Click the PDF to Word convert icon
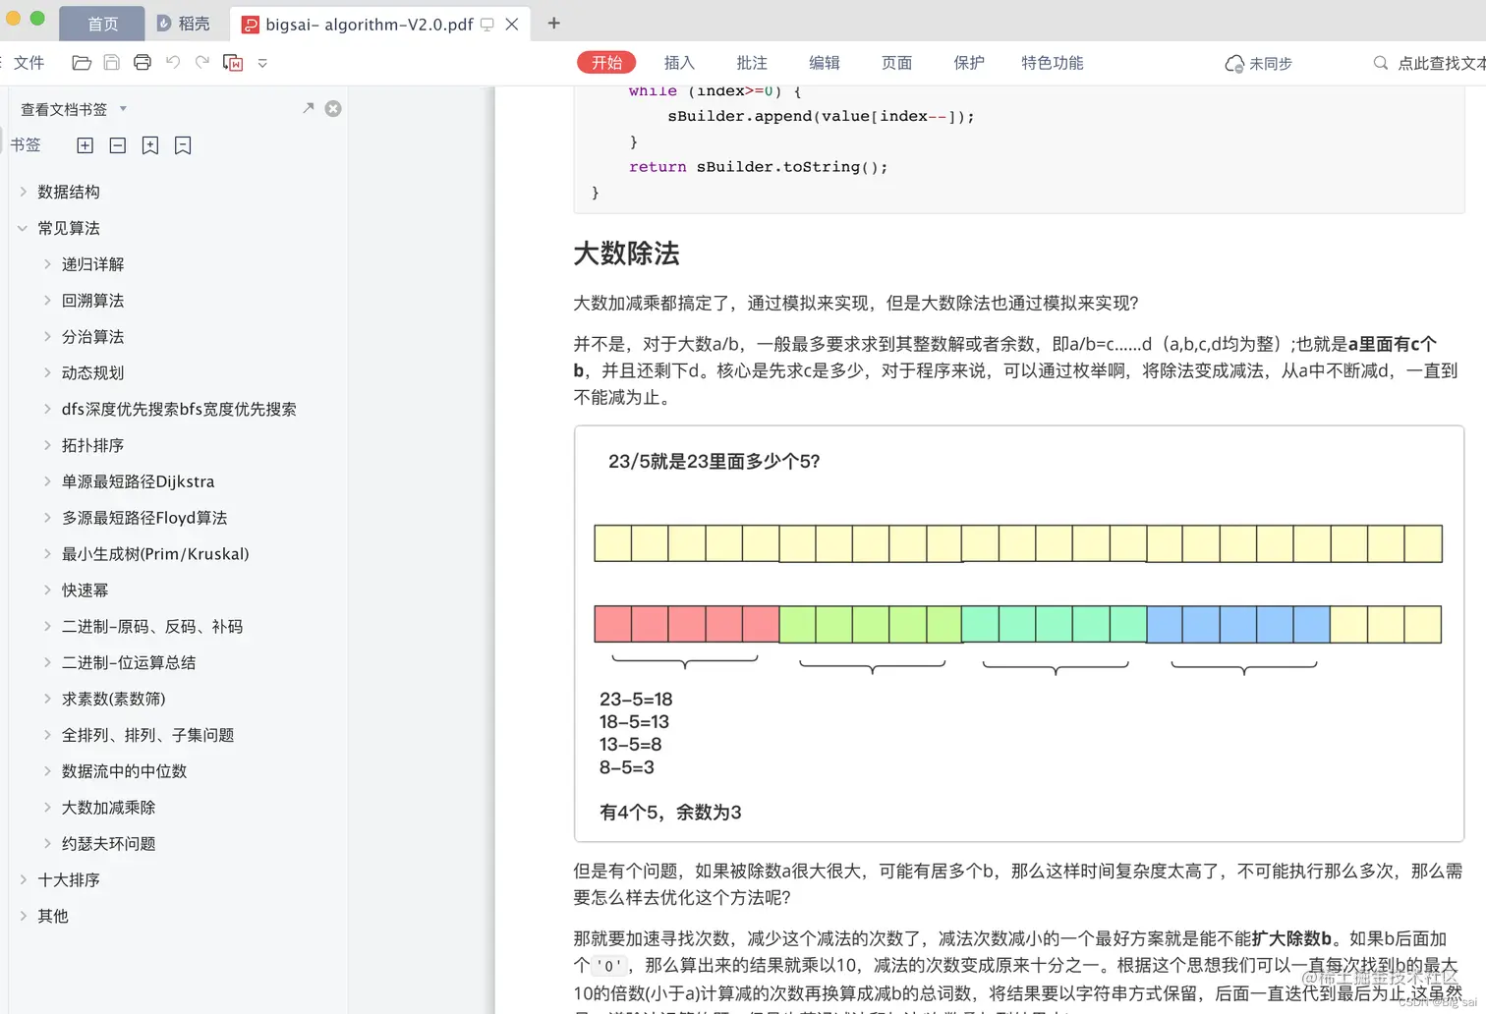The height and width of the screenshot is (1014, 1486). pyautogui.click(x=233, y=63)
